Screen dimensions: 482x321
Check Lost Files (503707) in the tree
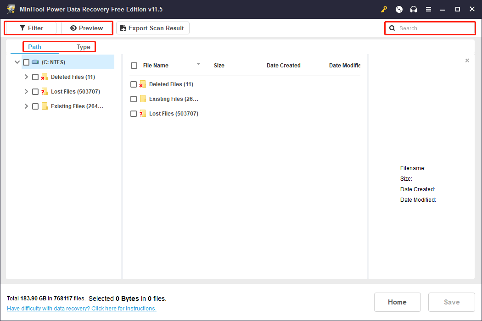click(35, 92)
